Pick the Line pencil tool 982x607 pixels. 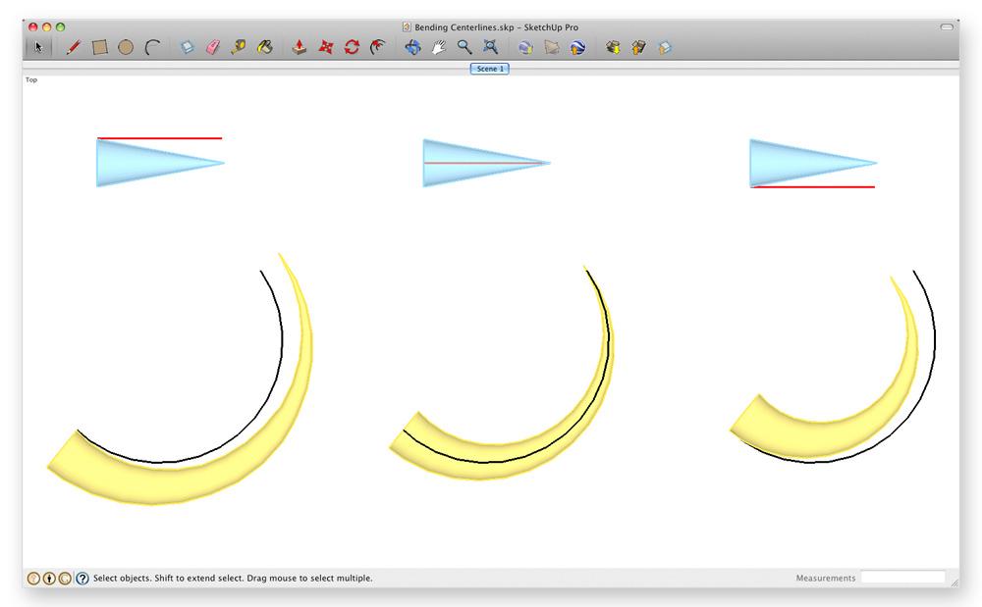click(x=73, y=47)
